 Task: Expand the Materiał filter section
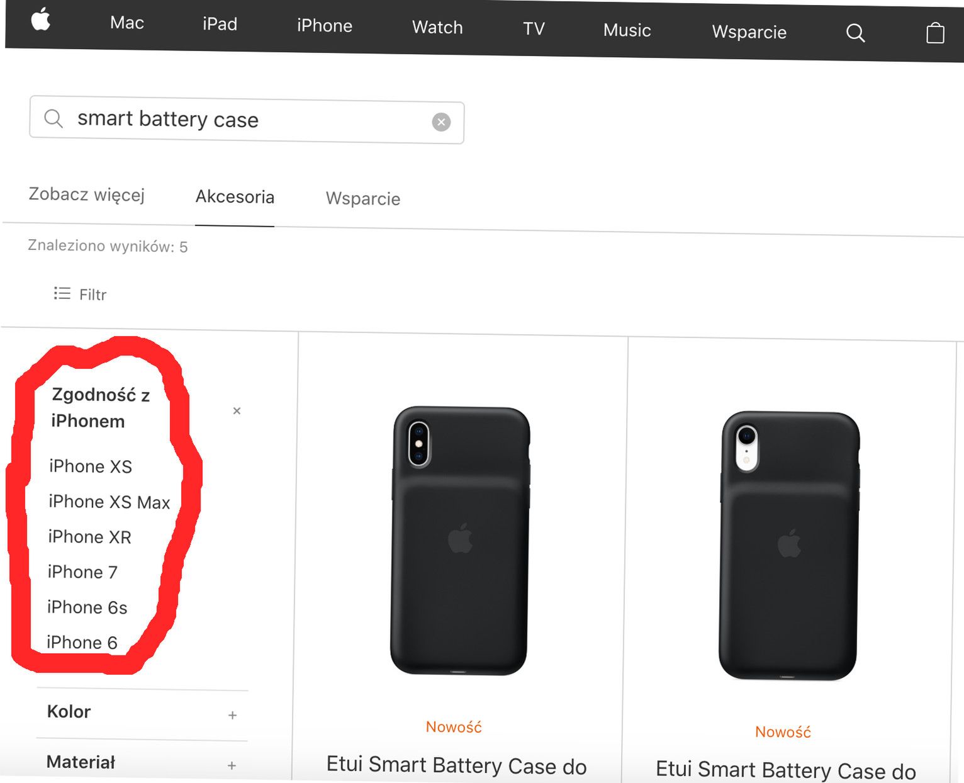point(232,765)
